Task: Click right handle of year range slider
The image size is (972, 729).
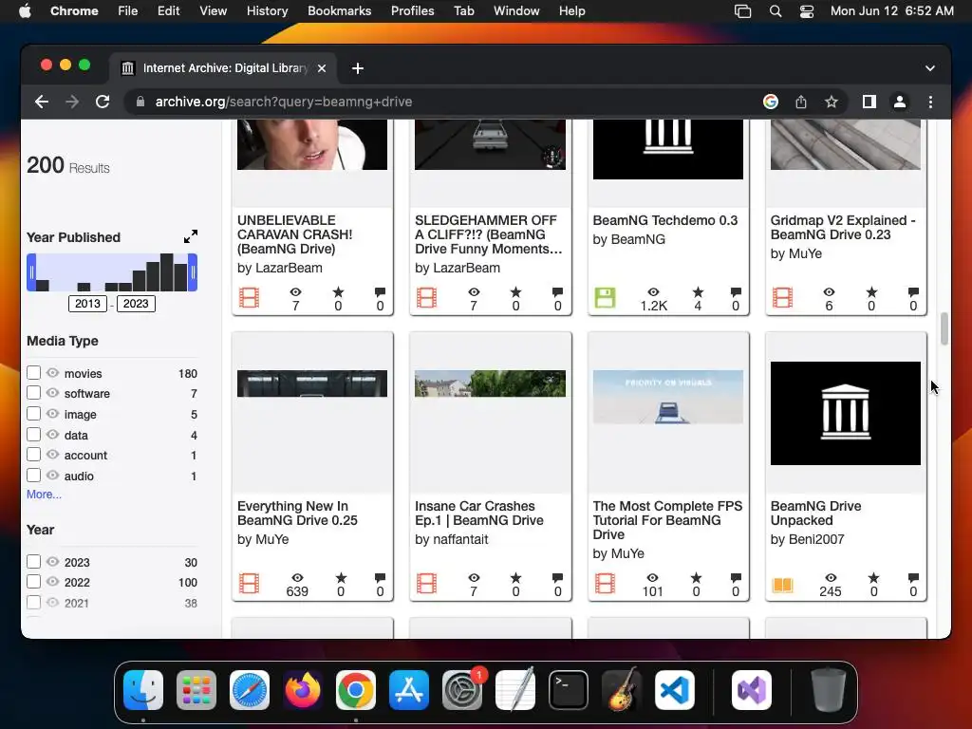Action: 193,272
